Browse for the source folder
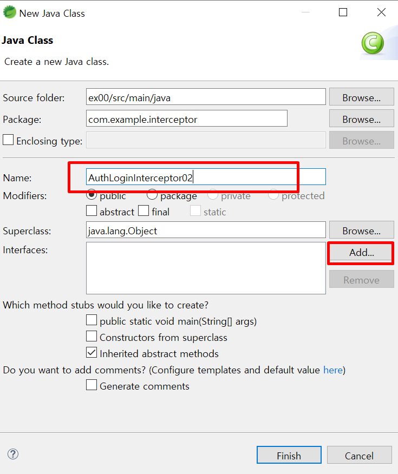Screen dimensions: 398x474 [361, 97]
